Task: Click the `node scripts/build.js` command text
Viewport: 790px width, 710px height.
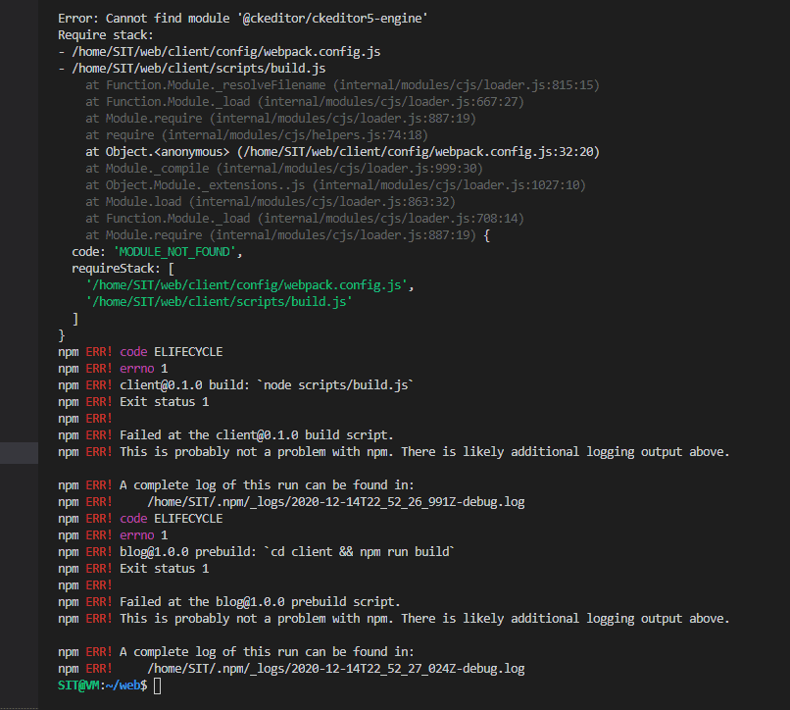Action: click(x=333, y=385)
